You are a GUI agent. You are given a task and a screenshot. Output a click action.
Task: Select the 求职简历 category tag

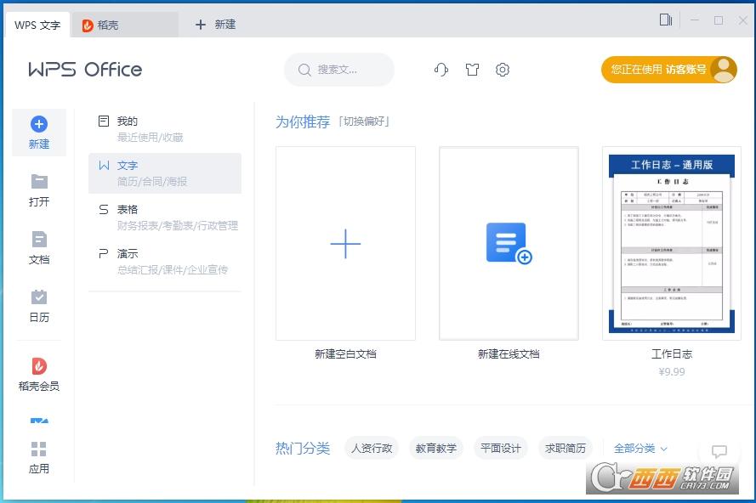click(566, 449)
